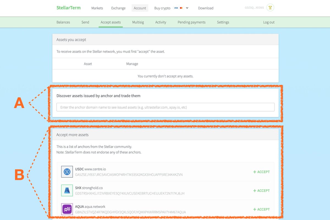Click the account address GDZSQ...XEO6S
This screenshot has height=220, width=330.
(254, 8)
